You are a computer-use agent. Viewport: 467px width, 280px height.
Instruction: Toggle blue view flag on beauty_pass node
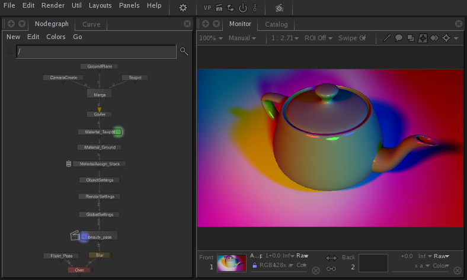pyautogui.click(x=84, y=237)
